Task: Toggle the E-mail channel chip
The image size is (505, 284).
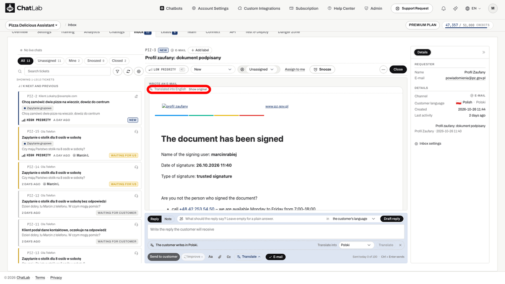Action: (276, 257)
